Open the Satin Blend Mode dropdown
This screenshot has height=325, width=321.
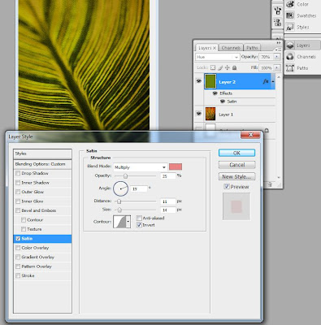pos(140,167)
